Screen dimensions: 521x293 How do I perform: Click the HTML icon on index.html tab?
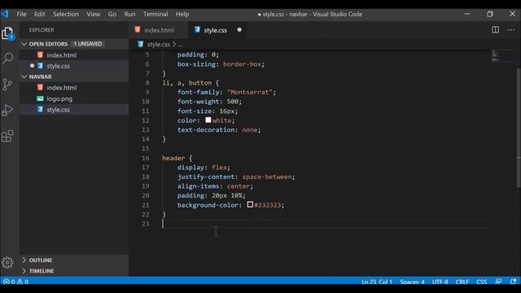[x=138, y=29]
